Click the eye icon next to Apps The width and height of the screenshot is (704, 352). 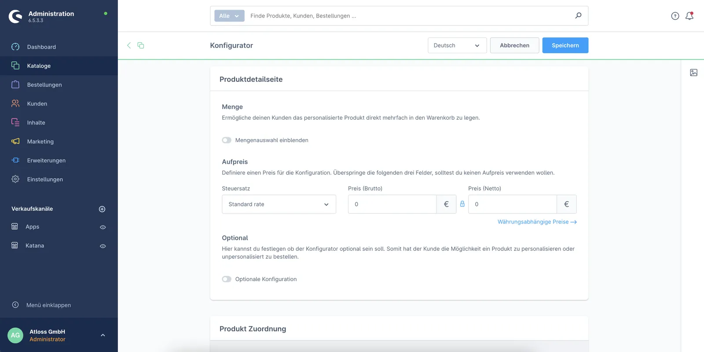click(103, 227)
